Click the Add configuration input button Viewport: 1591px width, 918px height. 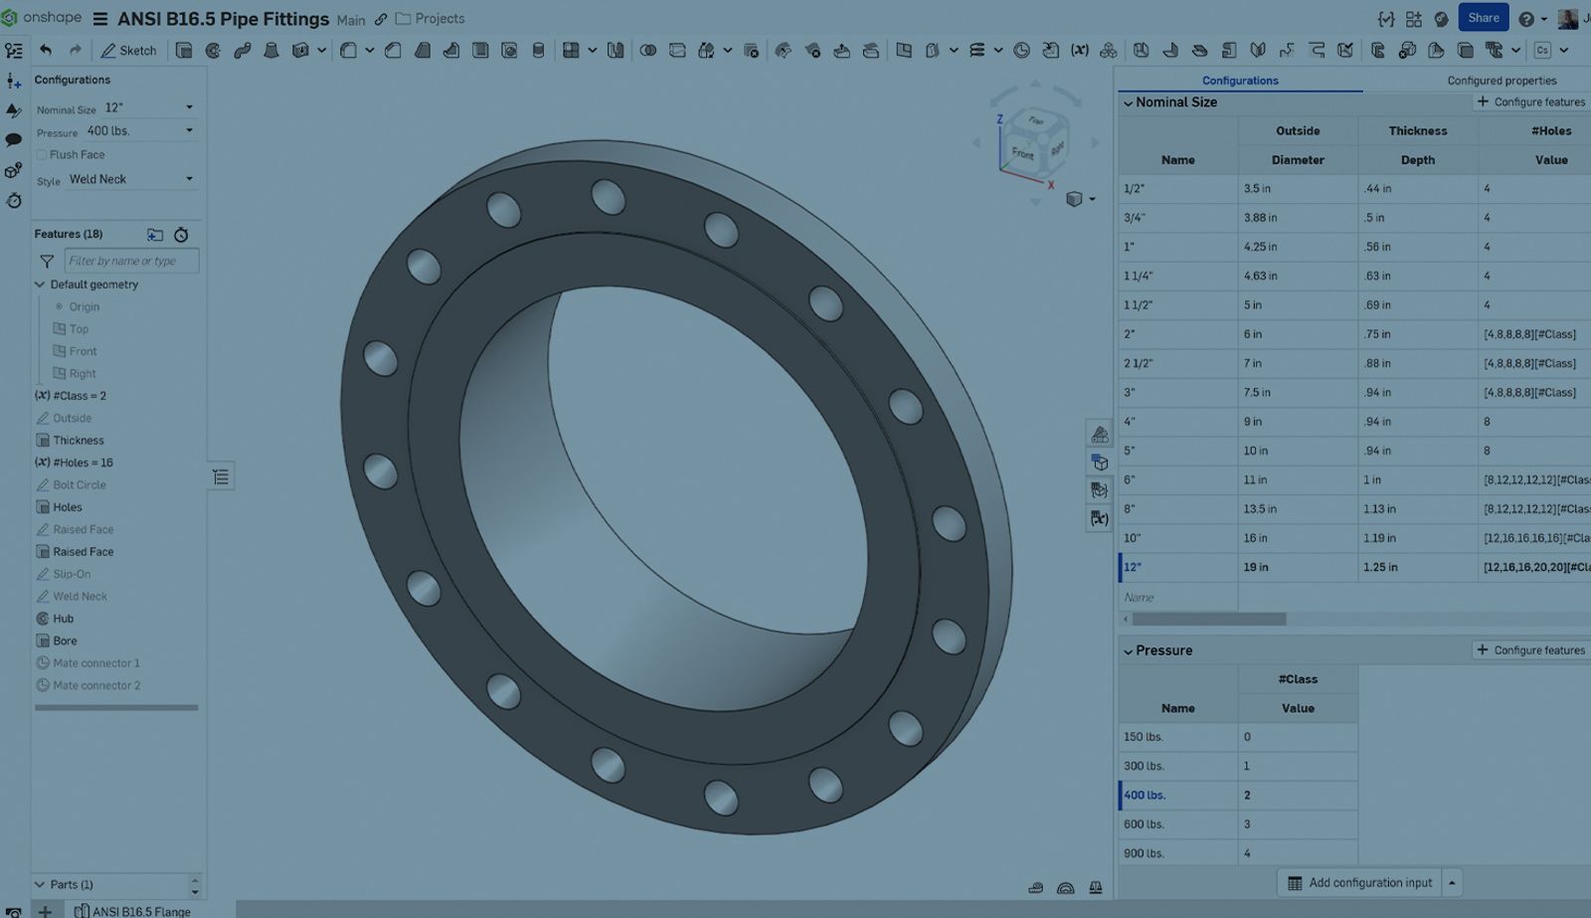pos(1359,882)
